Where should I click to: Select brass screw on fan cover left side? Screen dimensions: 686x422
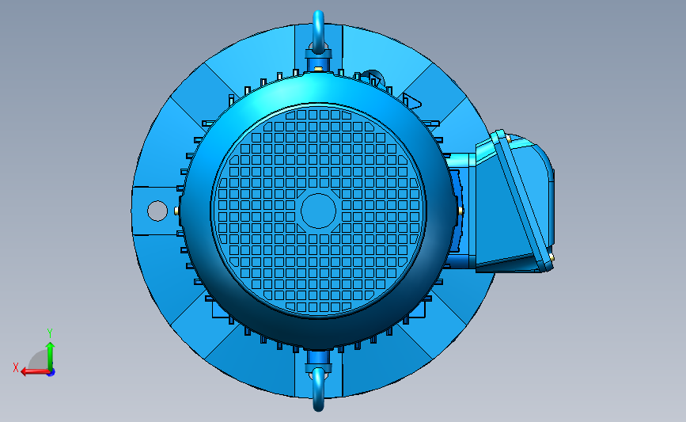click(x=176, y=211)
